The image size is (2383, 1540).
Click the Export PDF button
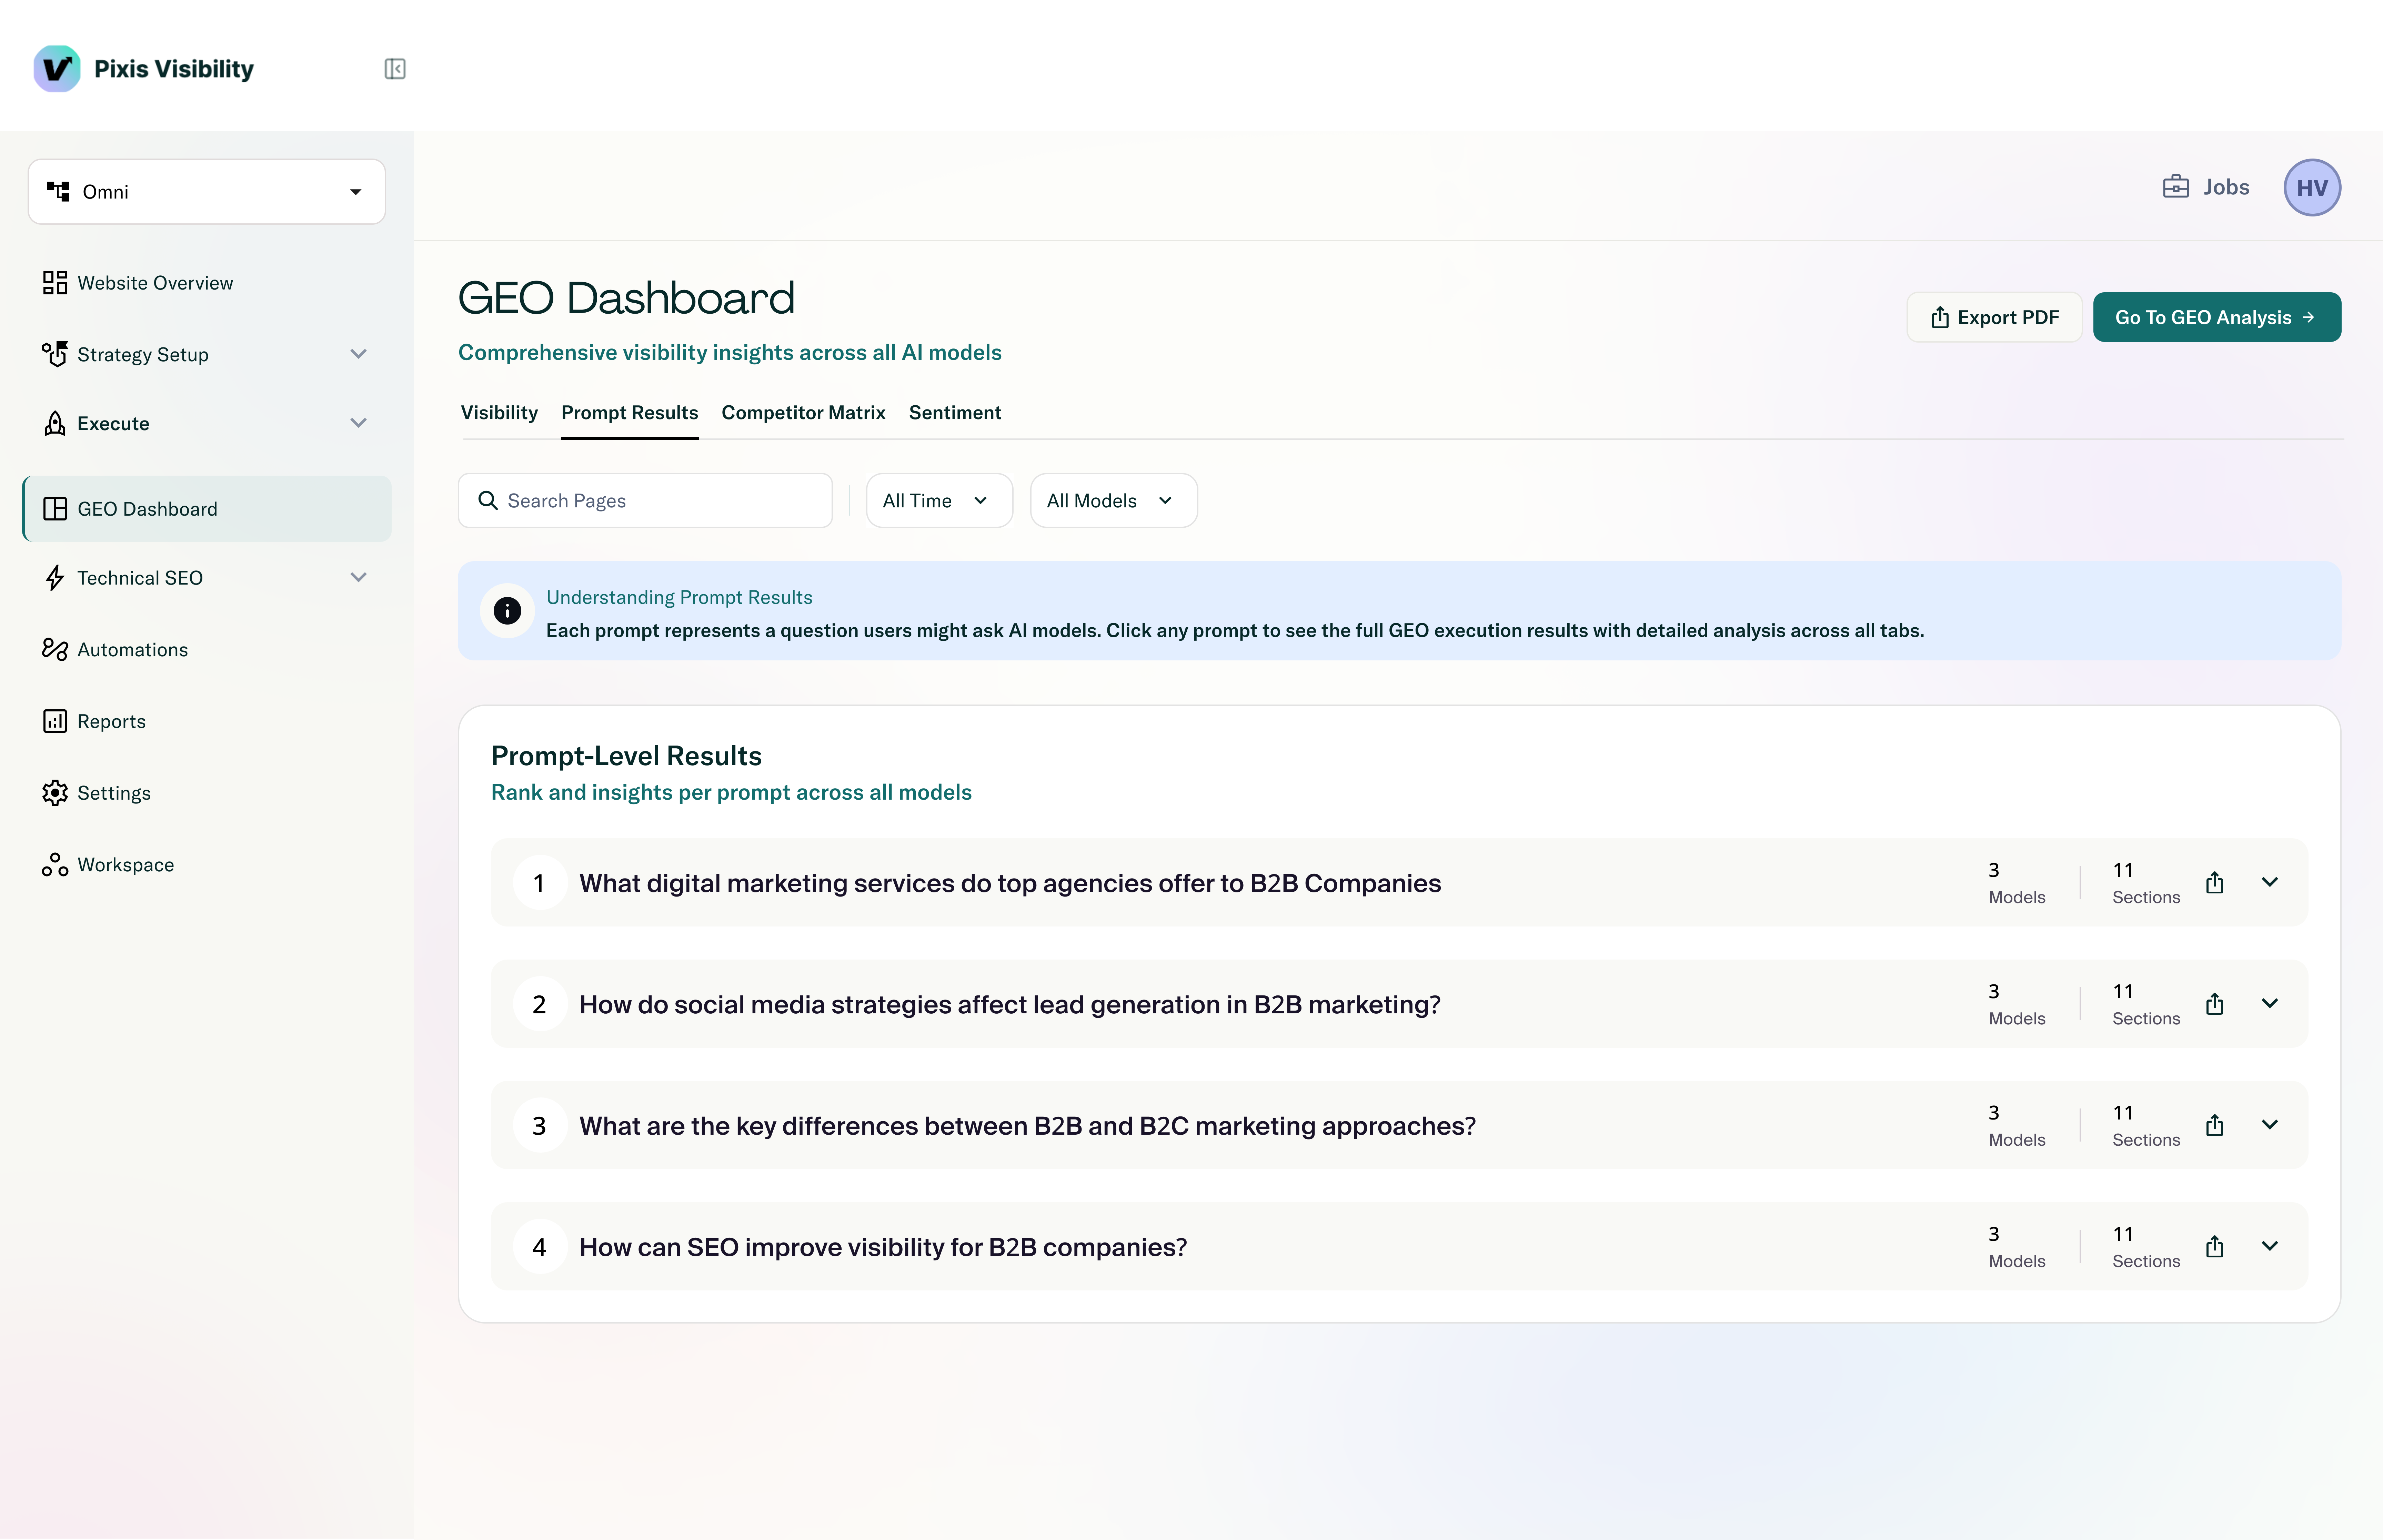coord(1994,317)
